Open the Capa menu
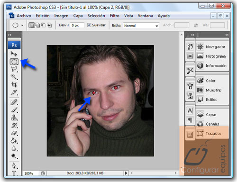Screen dimensions: 237x182 point(78,16)
